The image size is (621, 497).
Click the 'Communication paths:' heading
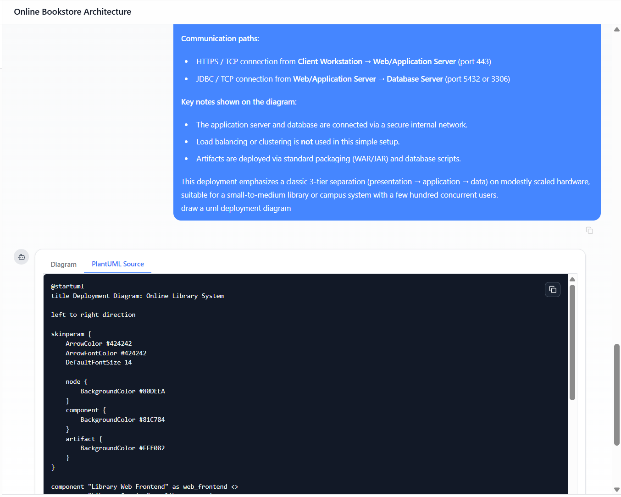pyautogui.click(x=220, y=39)
